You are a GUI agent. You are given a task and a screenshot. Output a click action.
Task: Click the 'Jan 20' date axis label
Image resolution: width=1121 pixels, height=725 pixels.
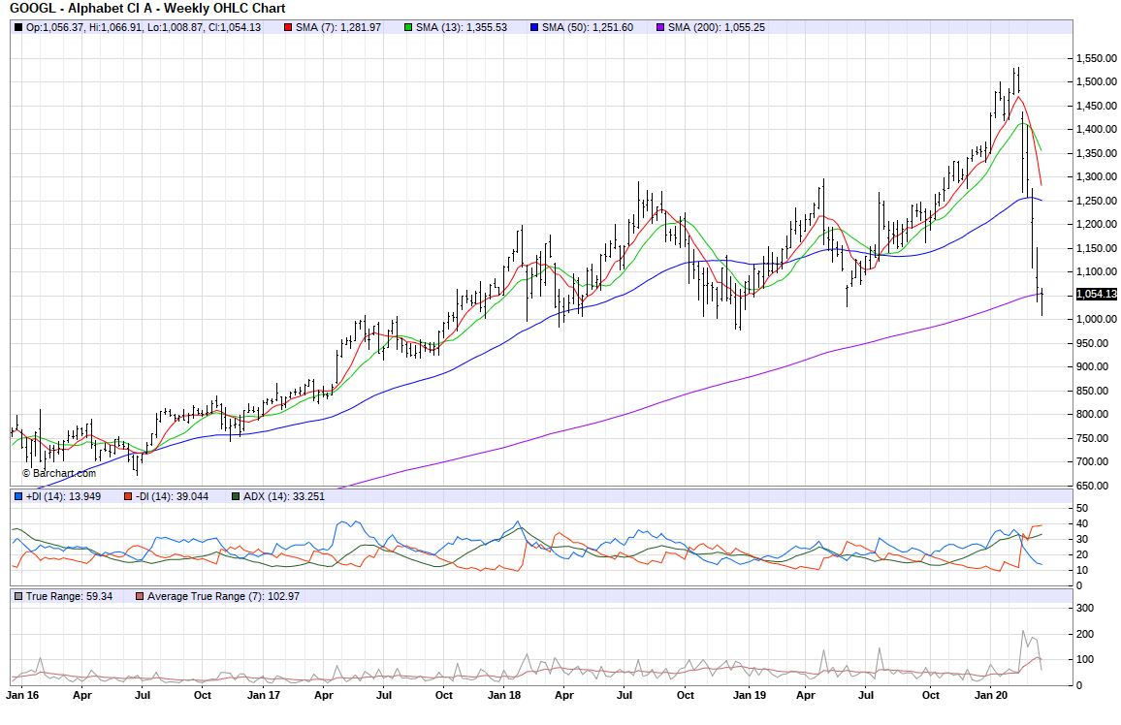992,695
